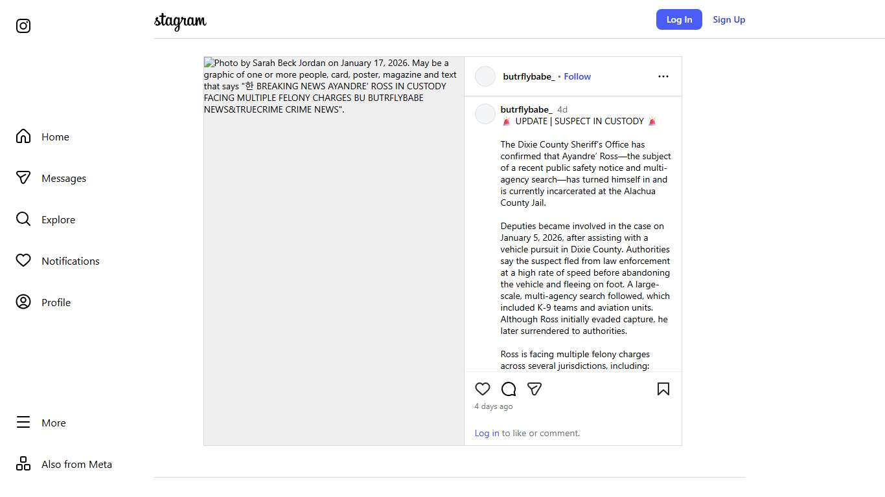Open Notifications in sidebar menu
The height and width of the screenshot is (497, 885).
[71, 261]
